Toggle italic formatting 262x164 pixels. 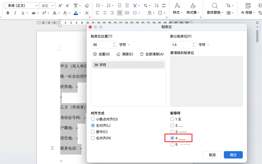[15, 13]
